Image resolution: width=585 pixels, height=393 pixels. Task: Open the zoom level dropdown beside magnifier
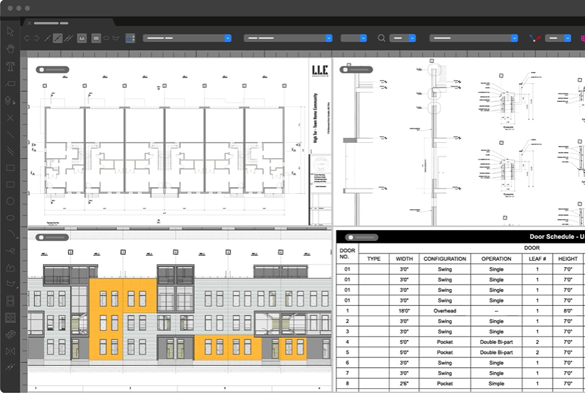click(x=402, y=38)
